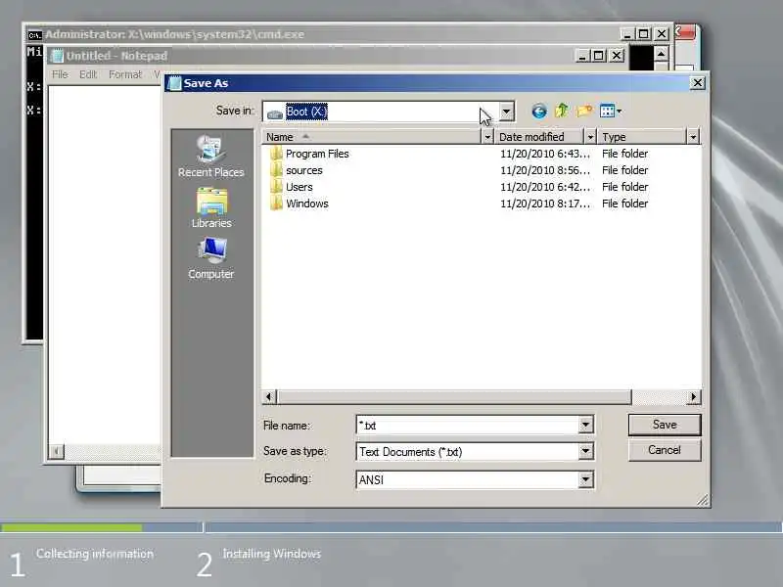
Task: Open the Type column dropdown arrow
Action: (x=693, y=136)
